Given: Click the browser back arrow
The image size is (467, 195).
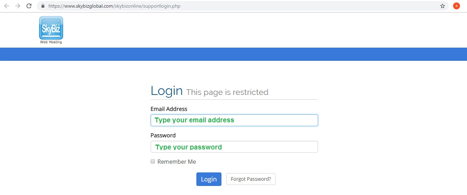Looking at the screenshot, I should tap(7, 6).
